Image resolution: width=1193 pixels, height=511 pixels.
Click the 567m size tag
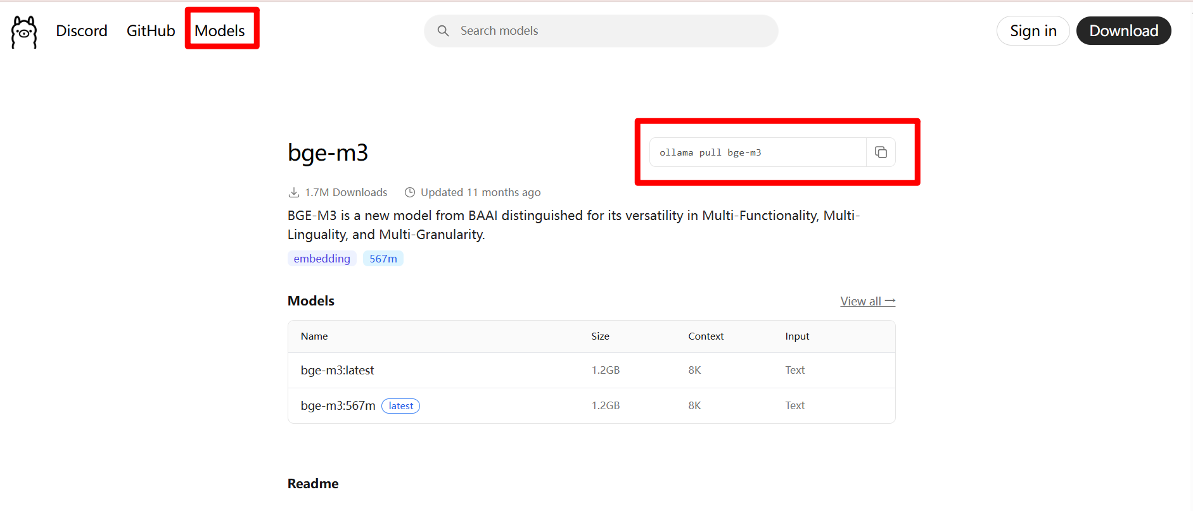click(x=383, y=259)
